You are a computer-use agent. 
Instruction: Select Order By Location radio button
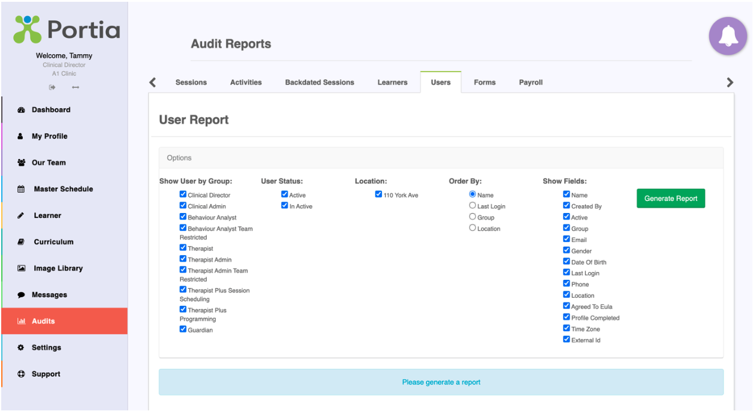point(472,228)
